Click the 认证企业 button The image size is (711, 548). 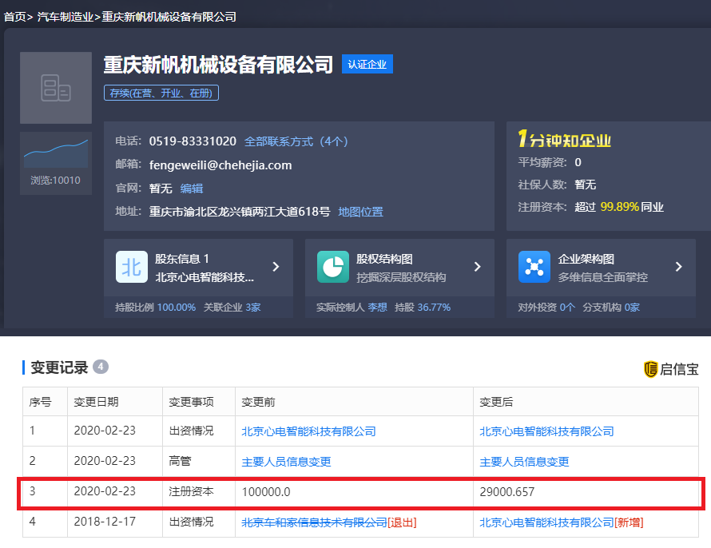pyautogui.click(x=367, y=63)
